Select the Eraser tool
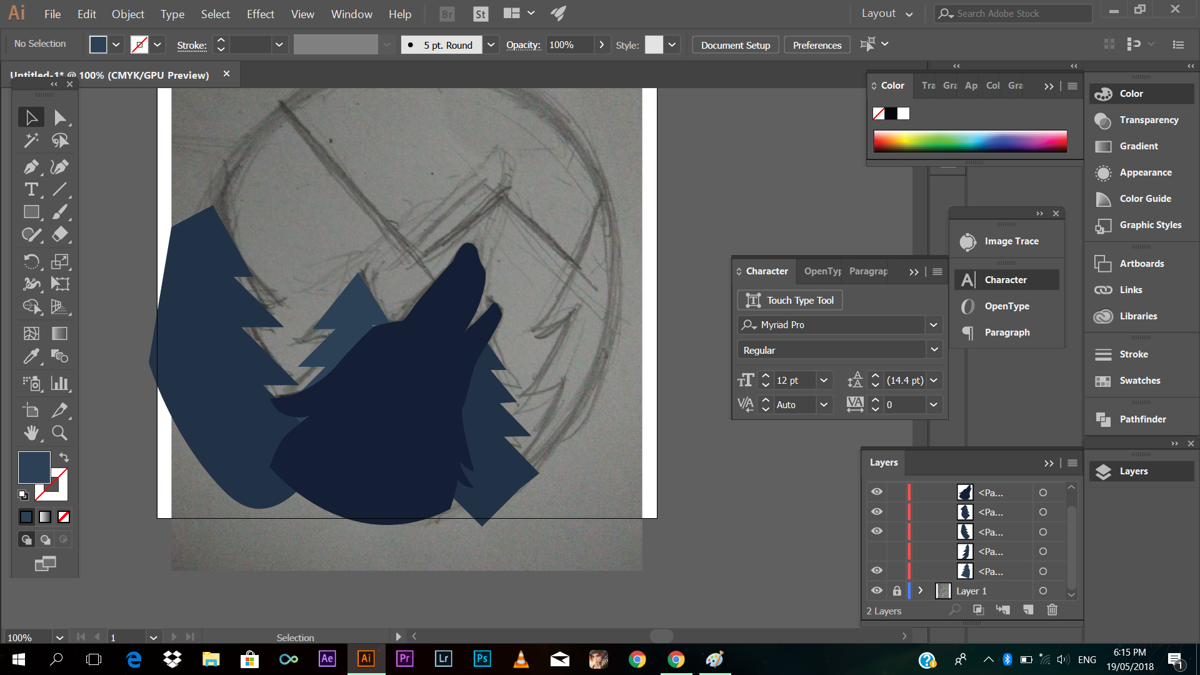 [x=60, y=235]
